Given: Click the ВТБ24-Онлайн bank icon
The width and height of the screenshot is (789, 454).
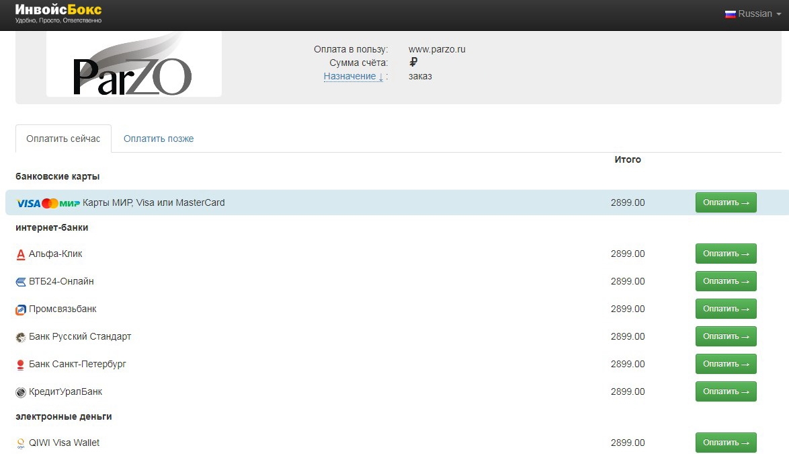Looking at the screenshot, I should [21, 282].
